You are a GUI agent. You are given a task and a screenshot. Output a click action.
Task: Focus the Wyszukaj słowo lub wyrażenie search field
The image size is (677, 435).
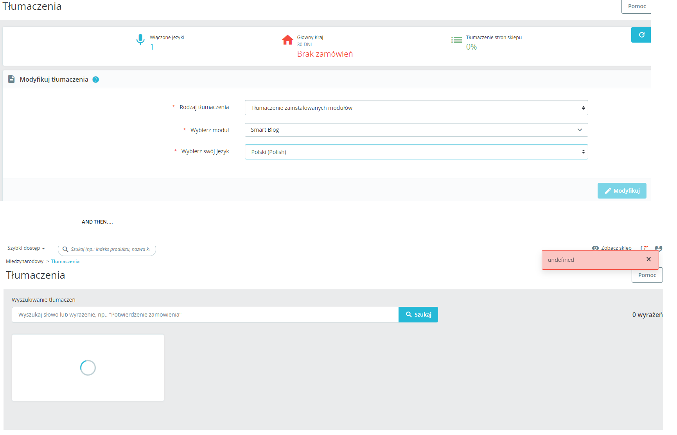point(205,315)
